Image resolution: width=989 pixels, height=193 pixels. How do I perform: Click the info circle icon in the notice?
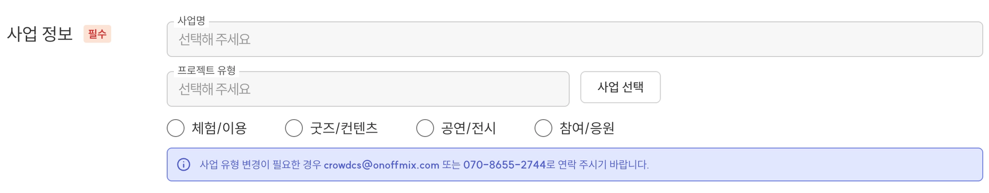(x=184, y=165)
